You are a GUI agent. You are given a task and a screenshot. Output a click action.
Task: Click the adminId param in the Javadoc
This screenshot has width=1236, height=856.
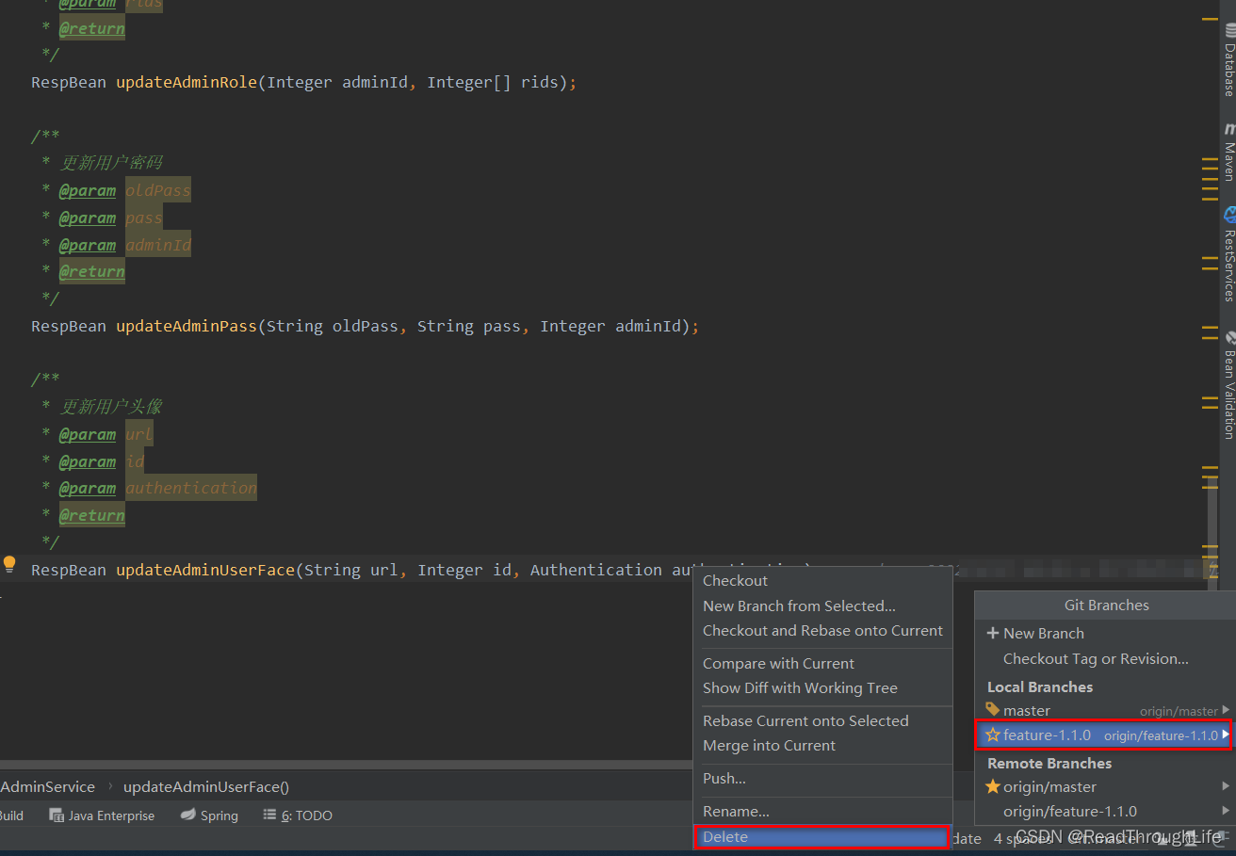pyautogui.click(x=158, y=246)
